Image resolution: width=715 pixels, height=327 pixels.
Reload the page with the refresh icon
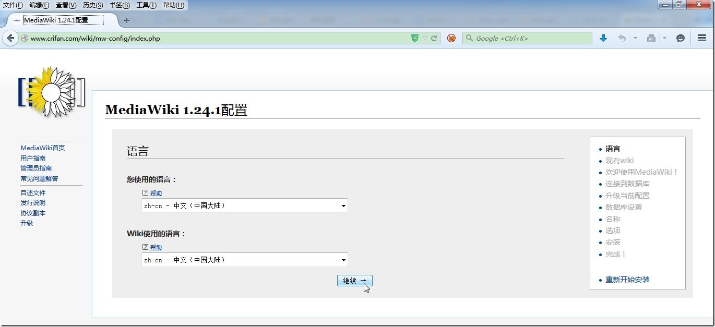coord(434,38)
